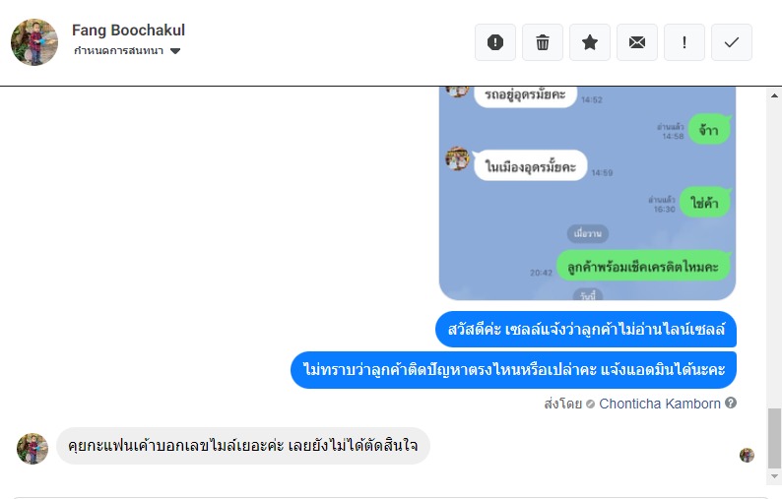This screenshot has height=499, width=782.
Task: Click small seen-receipt avatar at right
Action: [747, 455]
